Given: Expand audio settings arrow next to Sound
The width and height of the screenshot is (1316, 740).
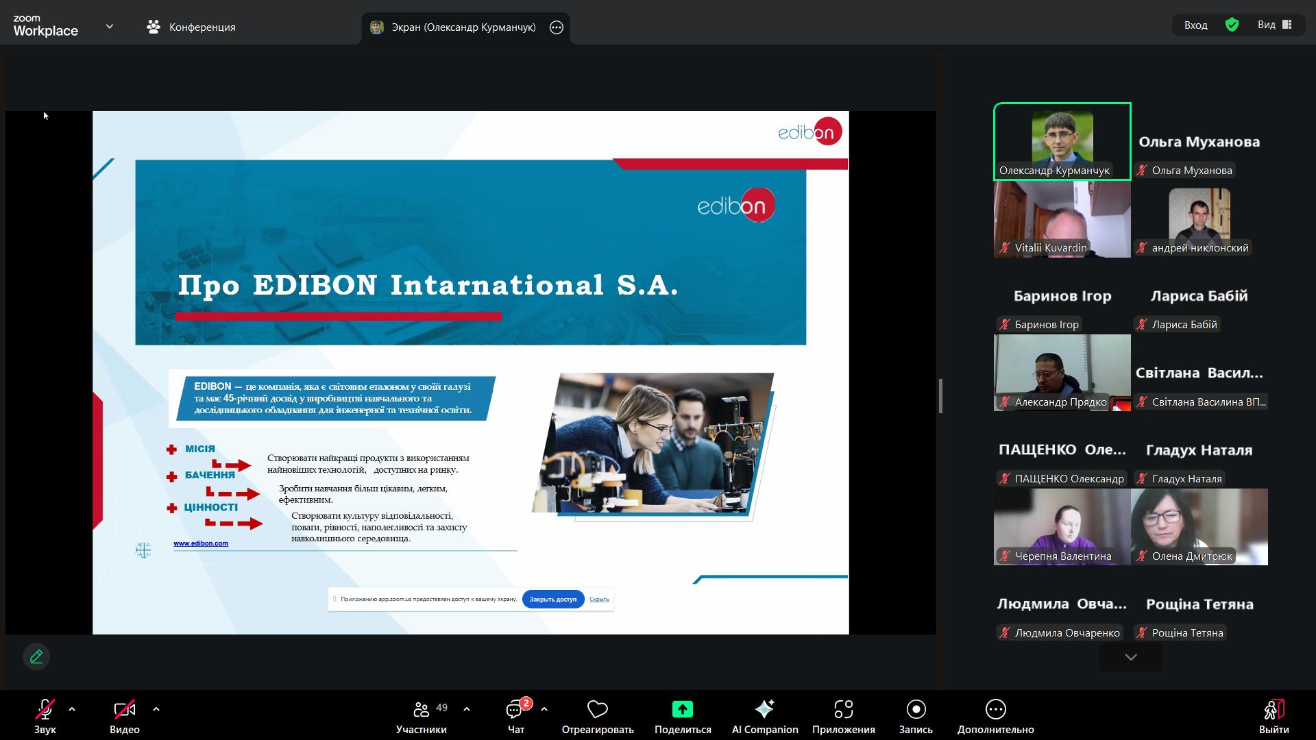Looking at the screenshot, I should [x=72, y=709].
